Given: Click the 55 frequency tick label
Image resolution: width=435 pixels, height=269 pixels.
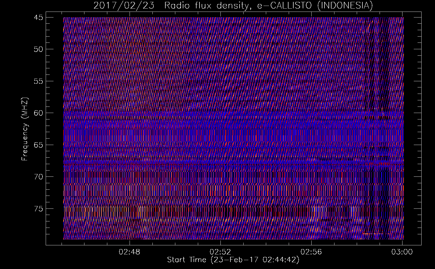Looking at the screenshot, I should (x=38, y=81).
